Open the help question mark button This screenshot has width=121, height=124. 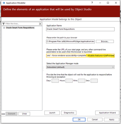(92, 3)
